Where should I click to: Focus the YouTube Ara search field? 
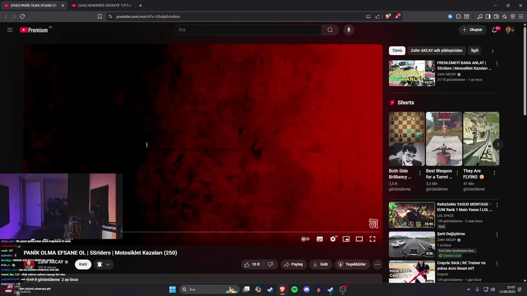coord(248,30)
